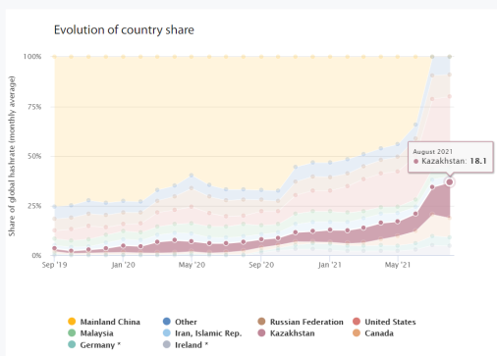Click the Ireland legend label
497x356 pixels.
192,345
